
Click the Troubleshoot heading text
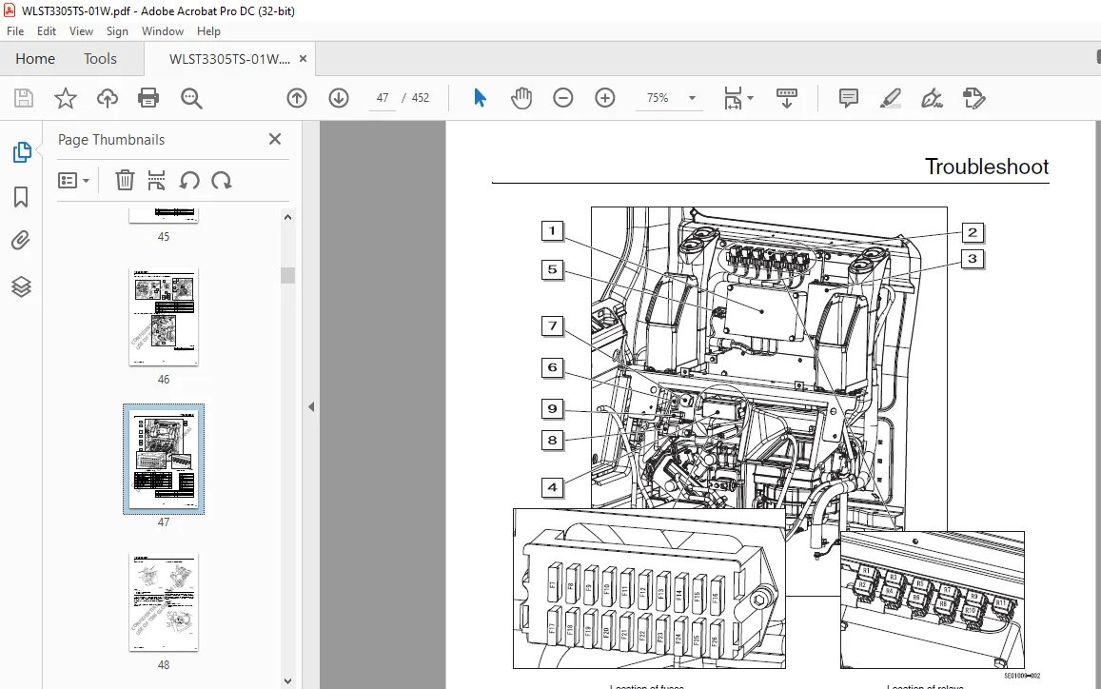click(x=987, y=167)
